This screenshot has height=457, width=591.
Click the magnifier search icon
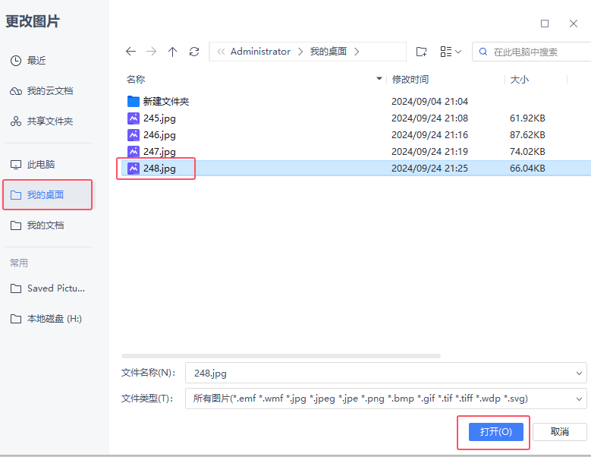click(483, 52)
